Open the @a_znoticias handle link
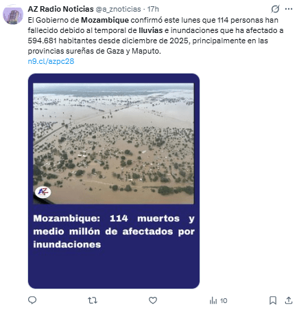 tap(118, 9)
